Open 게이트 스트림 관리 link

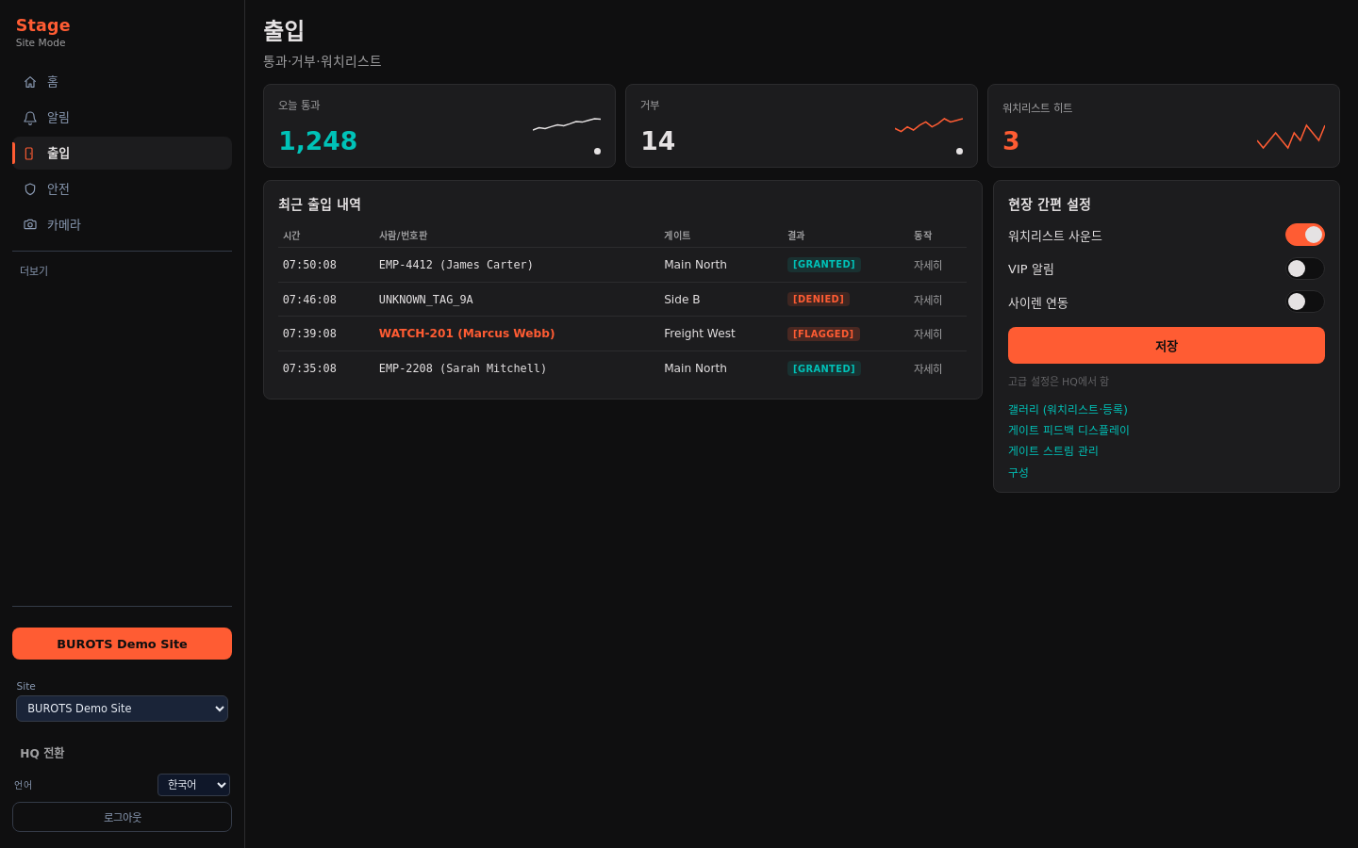click(1053, 451)
